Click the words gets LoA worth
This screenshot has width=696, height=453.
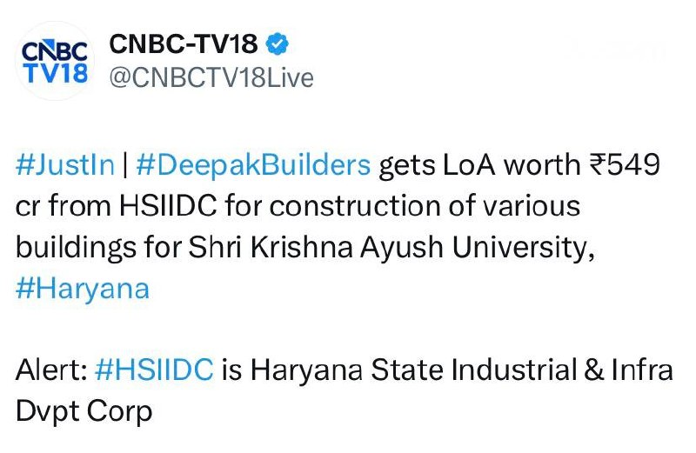coord(479,164)
